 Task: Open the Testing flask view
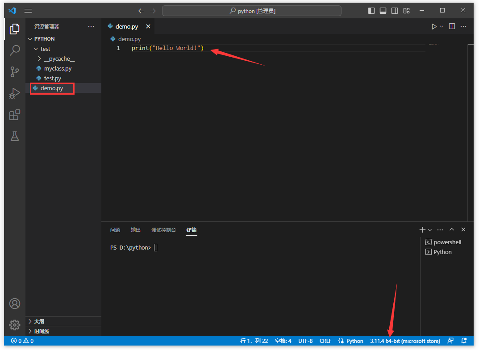[x=15, y=137]
